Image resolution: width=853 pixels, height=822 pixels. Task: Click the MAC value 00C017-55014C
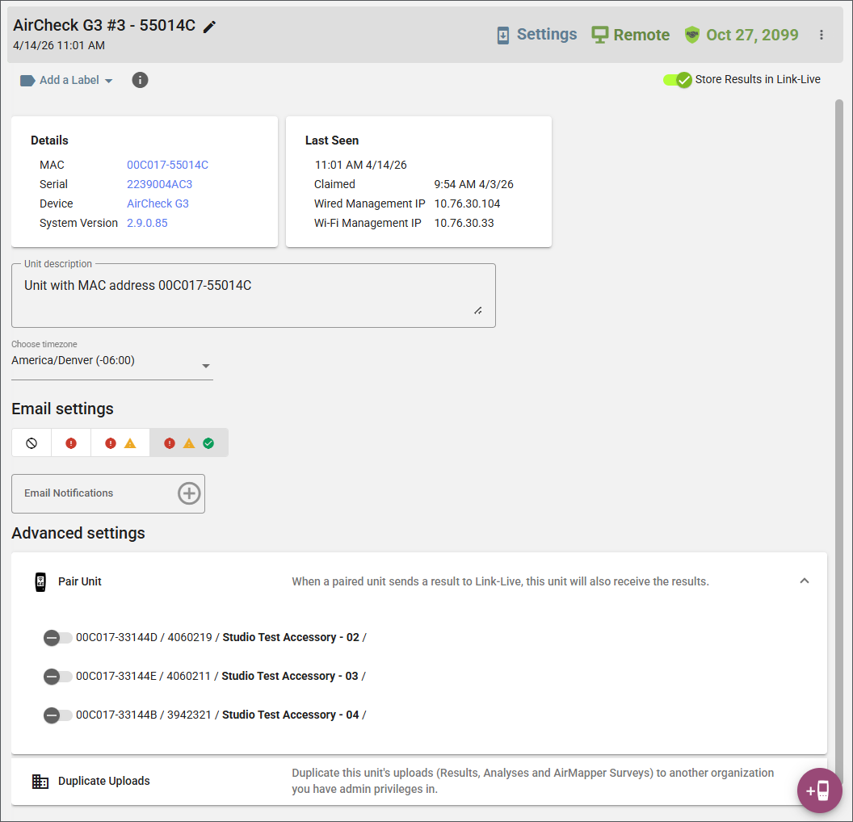(x=167, y=165)
